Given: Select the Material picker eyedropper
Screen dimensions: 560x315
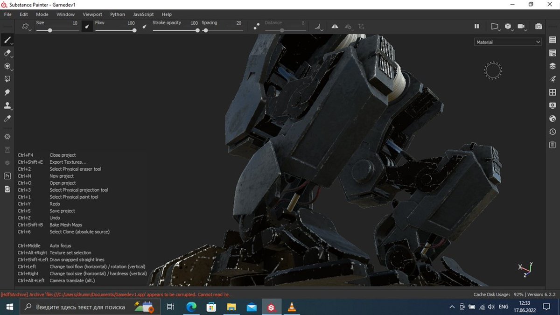Looking at the screenshot, I should (7, 119).
